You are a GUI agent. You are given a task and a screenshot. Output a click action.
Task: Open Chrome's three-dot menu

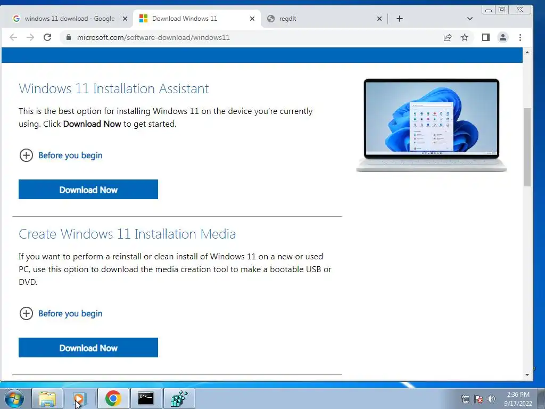pos(520,37)
